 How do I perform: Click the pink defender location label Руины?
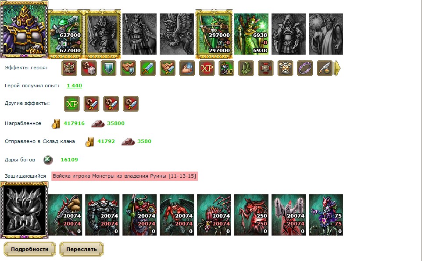pyautogui.click(x=125, y=176)
